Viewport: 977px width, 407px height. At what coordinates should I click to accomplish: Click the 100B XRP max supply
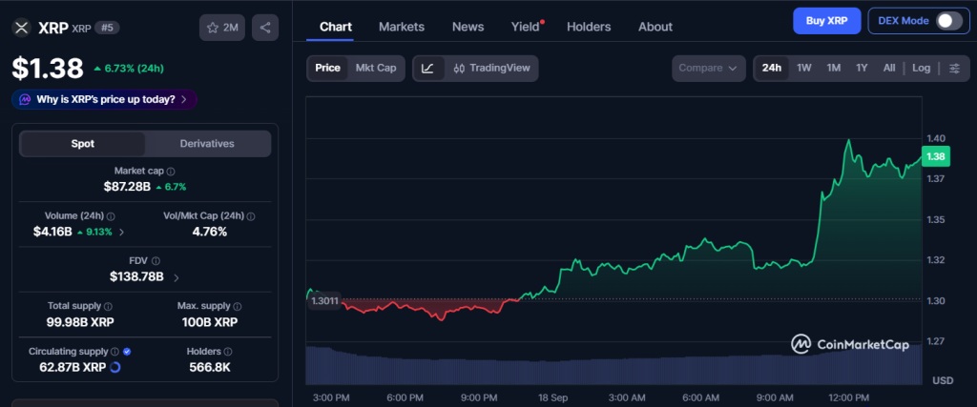tap(208, 322)
